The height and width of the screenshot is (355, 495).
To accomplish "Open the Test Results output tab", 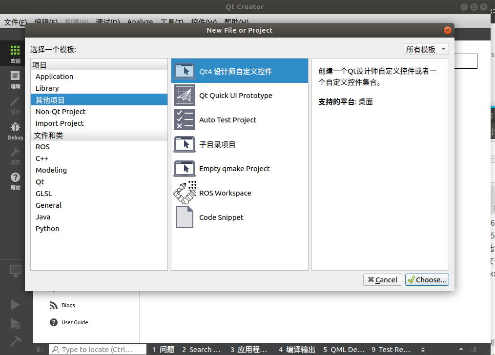I will [391, 349].
